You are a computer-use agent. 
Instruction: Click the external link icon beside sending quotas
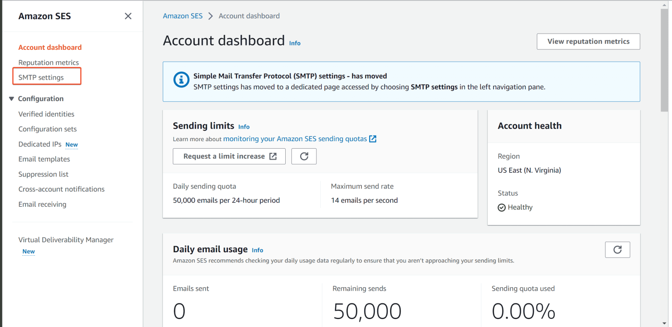point(373,139)
